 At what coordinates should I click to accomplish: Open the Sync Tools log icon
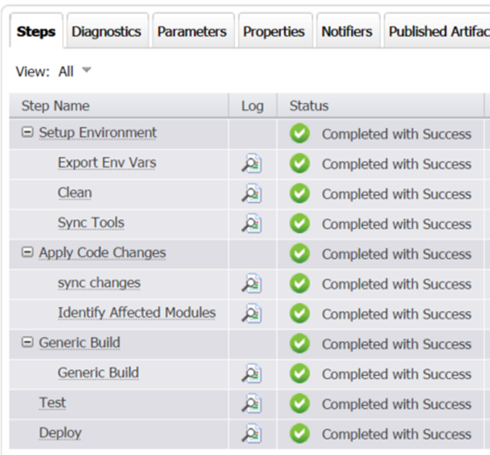click(x=252, y=223)
